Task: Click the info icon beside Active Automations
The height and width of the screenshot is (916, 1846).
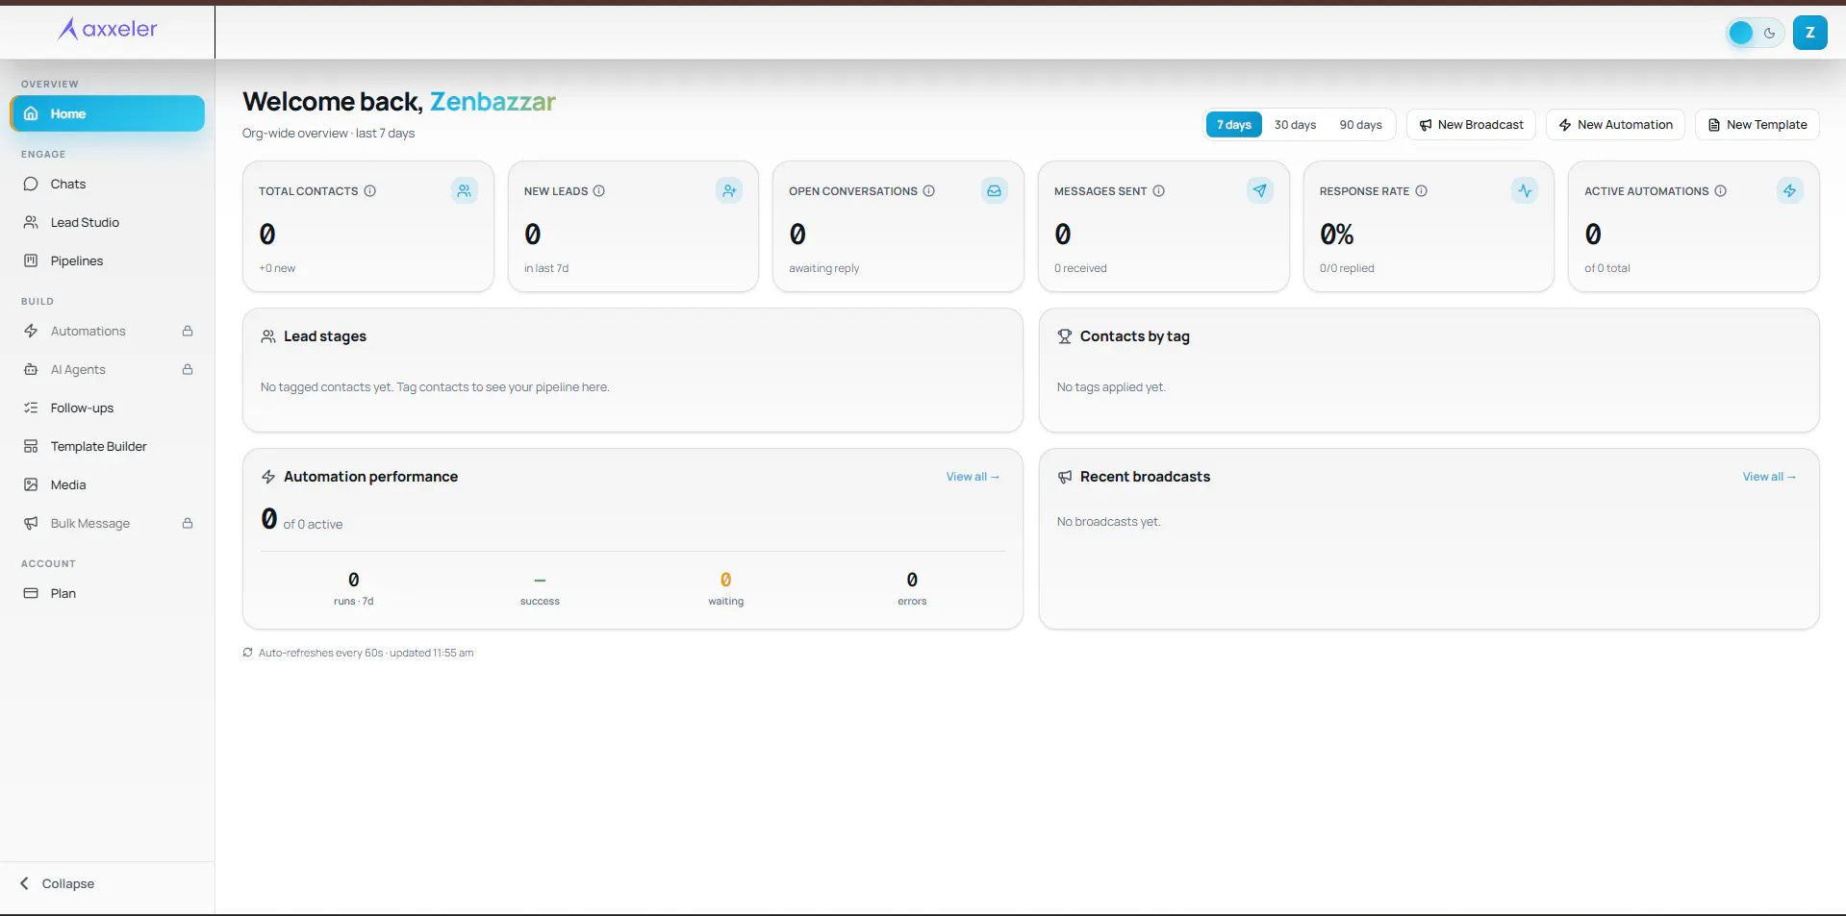Action: (1721, 191)
